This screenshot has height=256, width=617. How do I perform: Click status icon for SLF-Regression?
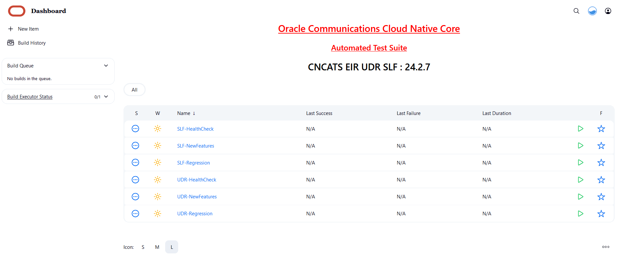(x=136, y=163)
